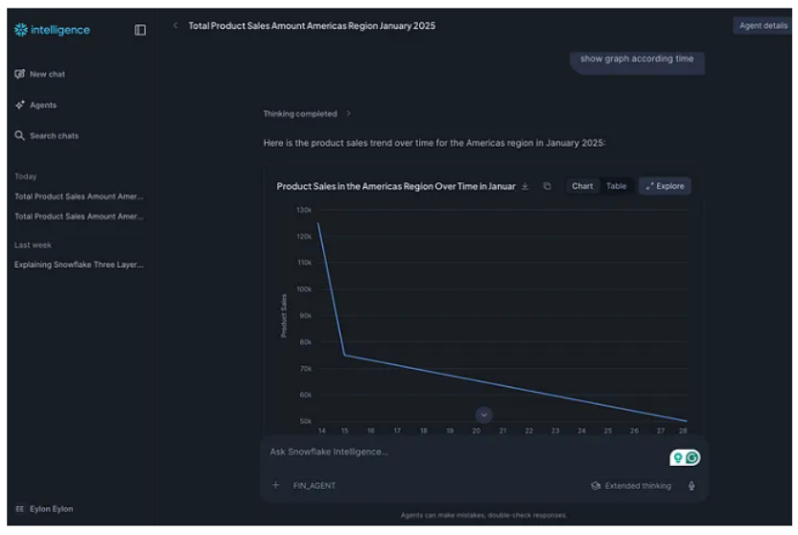
Task: Click the copy chart icon
Action: coord(547,186)
